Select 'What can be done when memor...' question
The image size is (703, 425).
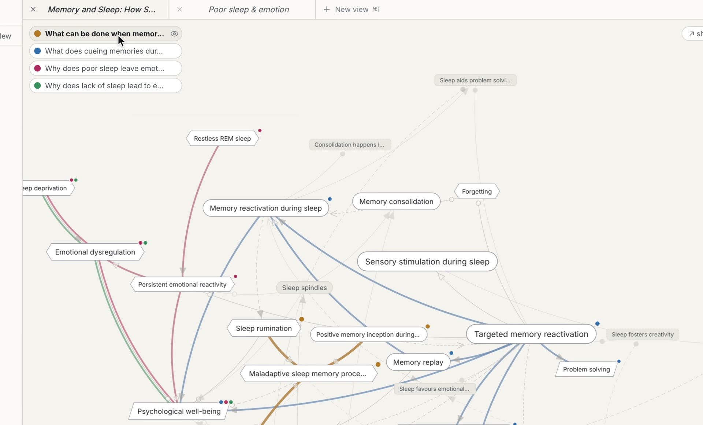(x=105, y=34)
